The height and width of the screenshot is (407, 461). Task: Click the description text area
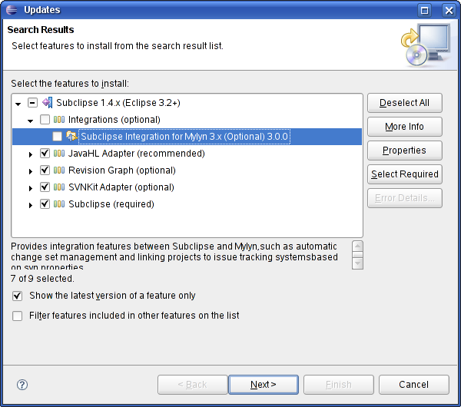click(181, 255)
